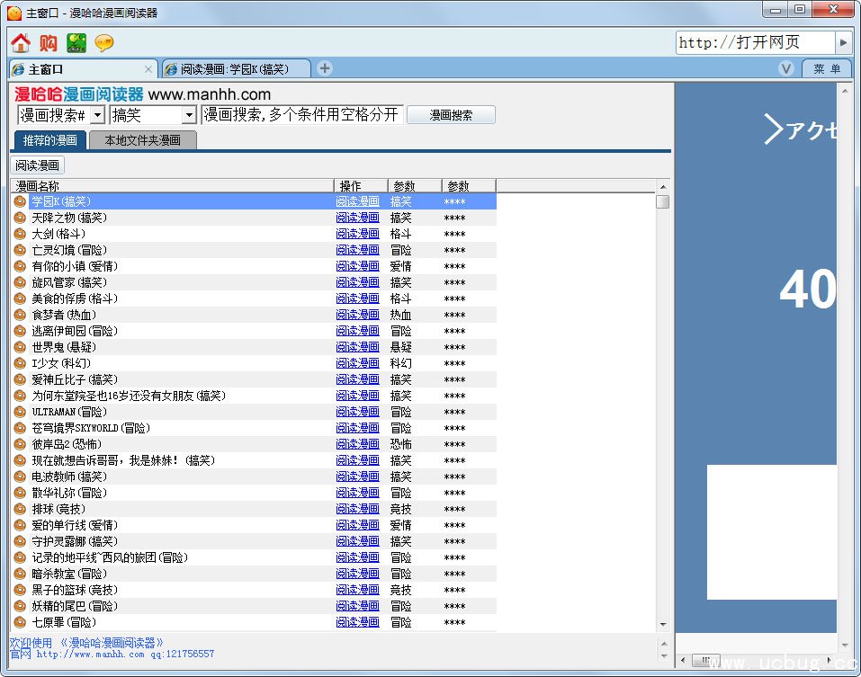Image resolution: width=861 pixels, height=677 pixels.
Task: Select row 爱的单行线(爱情)
Action: (x=254, y=526)
